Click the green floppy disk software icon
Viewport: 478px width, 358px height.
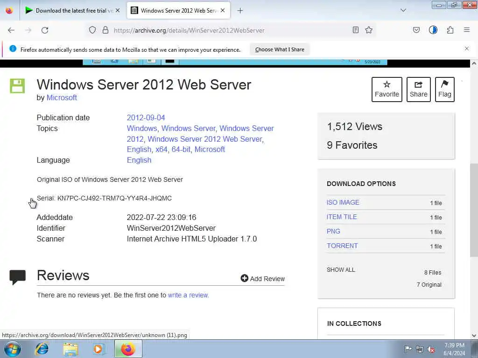coord(17,86)
